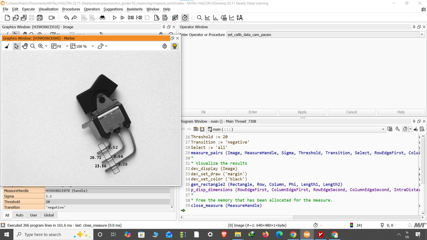Toggle the light bulb in the Marker window
Image resolution: width=427 pixels, height=240 pixels.
pos(174,46)
